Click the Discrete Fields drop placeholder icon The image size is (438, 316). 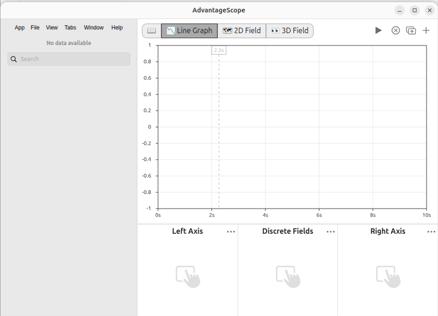(288, 276)
